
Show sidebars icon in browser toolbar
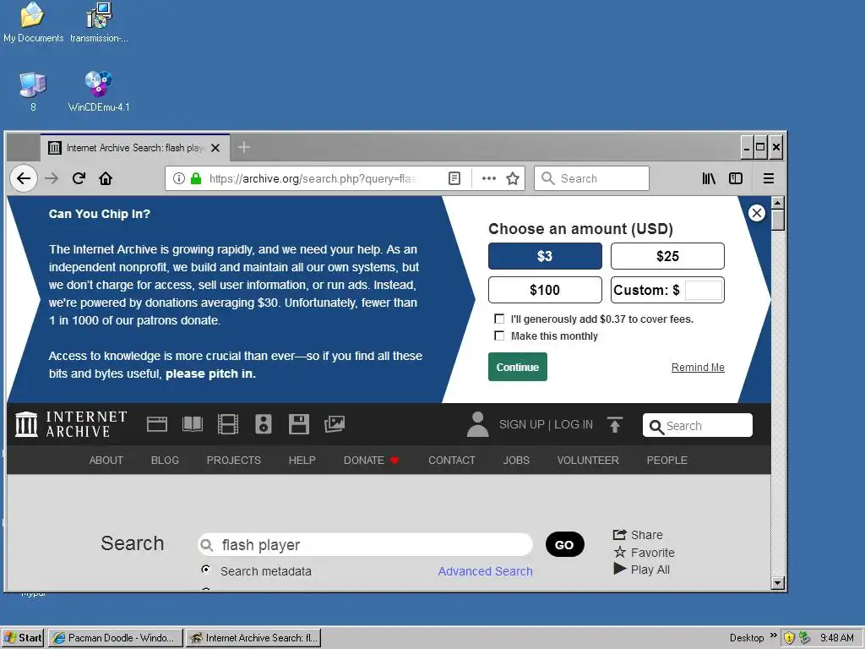[x=736, y=178]
